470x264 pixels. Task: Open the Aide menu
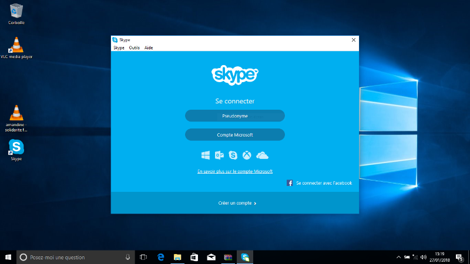click(149, 48)
